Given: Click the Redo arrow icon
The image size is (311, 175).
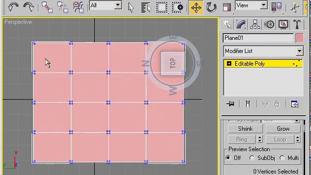Looking at the screenshot, I should click(29, 7).
